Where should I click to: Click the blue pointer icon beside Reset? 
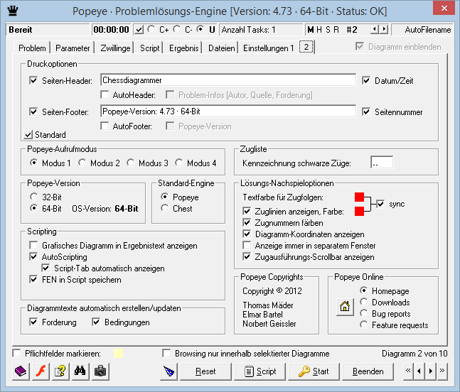(169, 371)
